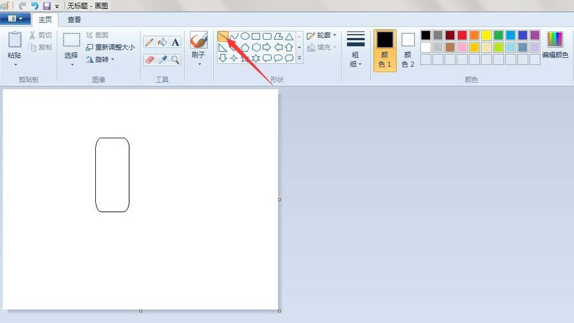Open the 填充 fill dropdown
Image resolution: width=574 pixels, height=323 pixels.
pyautogui.click(x=321, y=47)
